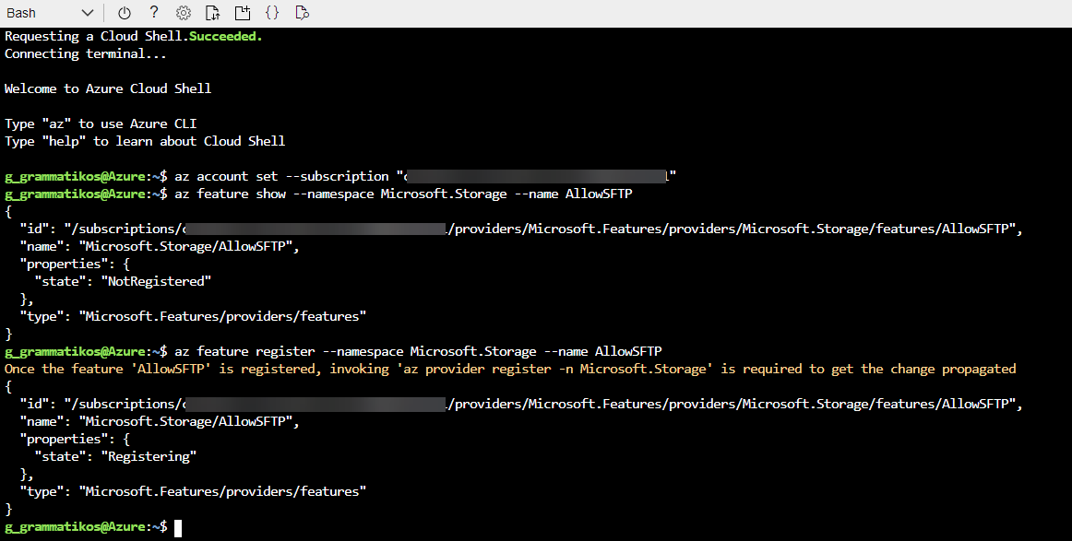Click the green 'Succeeded.' status text
The height and width of the screenshot is (541, 1072).
coord(226,36)
